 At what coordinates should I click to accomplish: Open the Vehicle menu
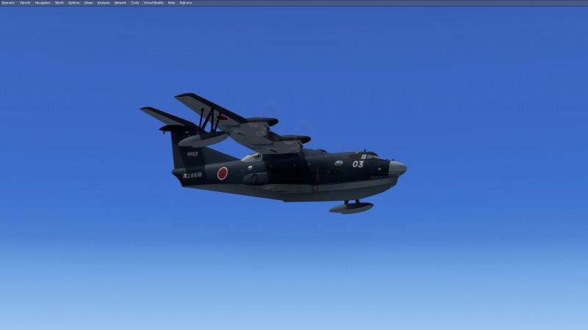tap(25, 3)
